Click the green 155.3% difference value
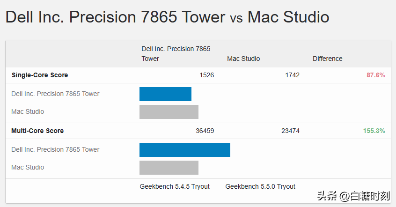This screenshot has width=396, height=207. (x=374, y=131)
